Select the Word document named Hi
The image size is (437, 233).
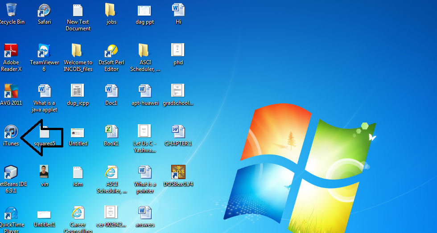[178, 10]
